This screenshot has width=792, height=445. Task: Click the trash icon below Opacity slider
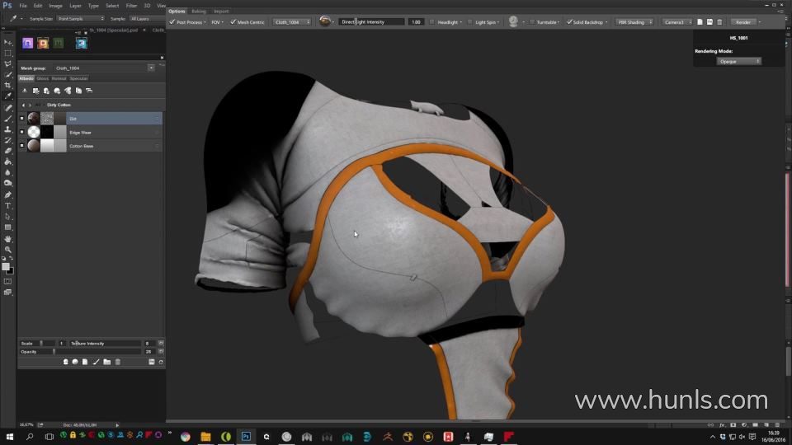click(118, 362)
